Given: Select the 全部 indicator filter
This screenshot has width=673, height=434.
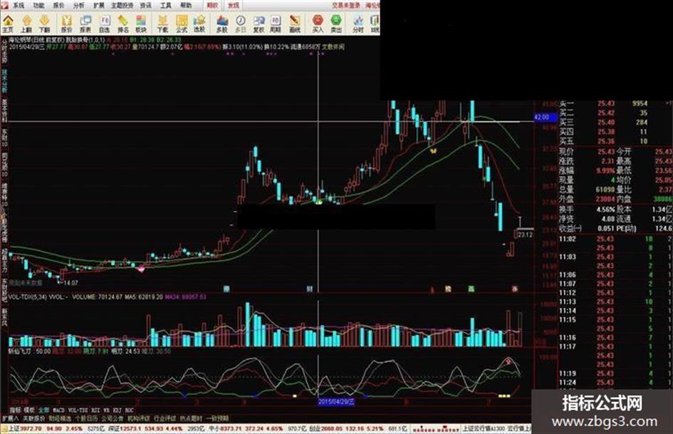Looking at the screenshot, I should click(43, 410).
